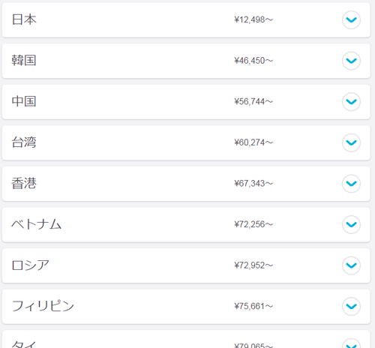Expand the フィリピン row chevron
The width and height of the screenshot is (375, 348).
[351, 306]
